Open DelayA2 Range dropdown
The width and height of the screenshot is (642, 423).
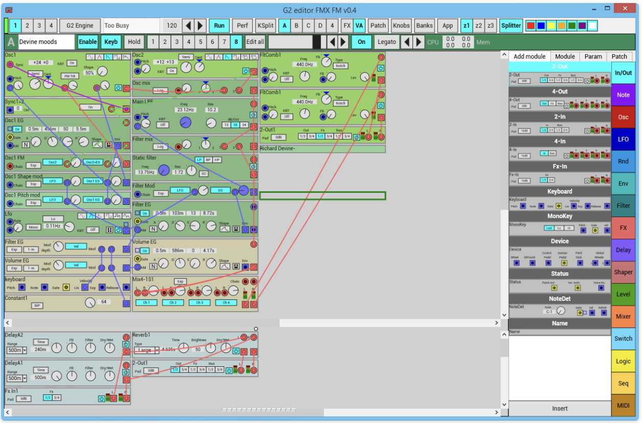(24, 350)
